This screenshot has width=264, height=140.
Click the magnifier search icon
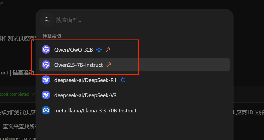coord(47,20)
